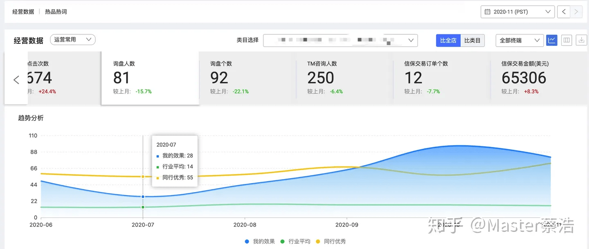589x249 pixels.
Task: Open the 运营常用 dropdown
Action: 73,40
